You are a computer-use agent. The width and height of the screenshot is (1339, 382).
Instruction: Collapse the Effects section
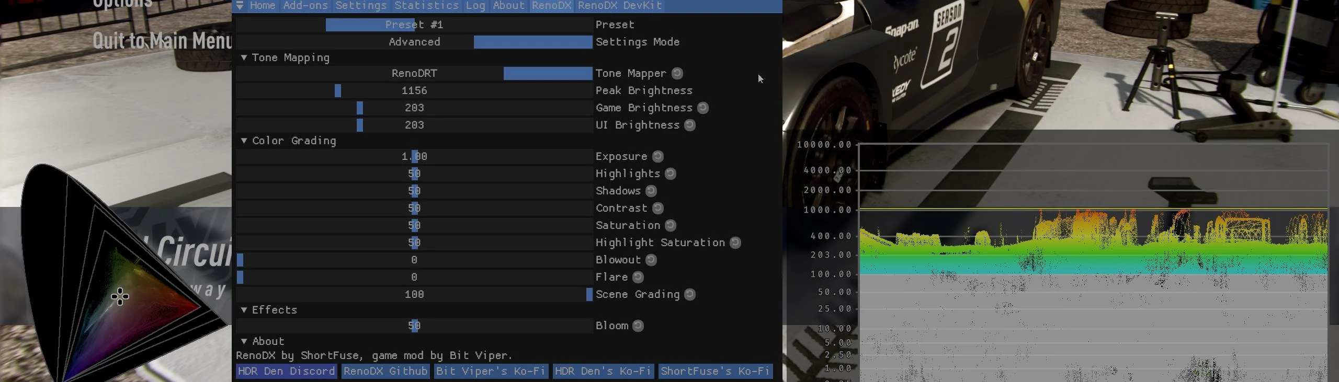[244, 310]
